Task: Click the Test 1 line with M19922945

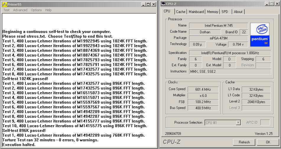Action: coord(75,41)
